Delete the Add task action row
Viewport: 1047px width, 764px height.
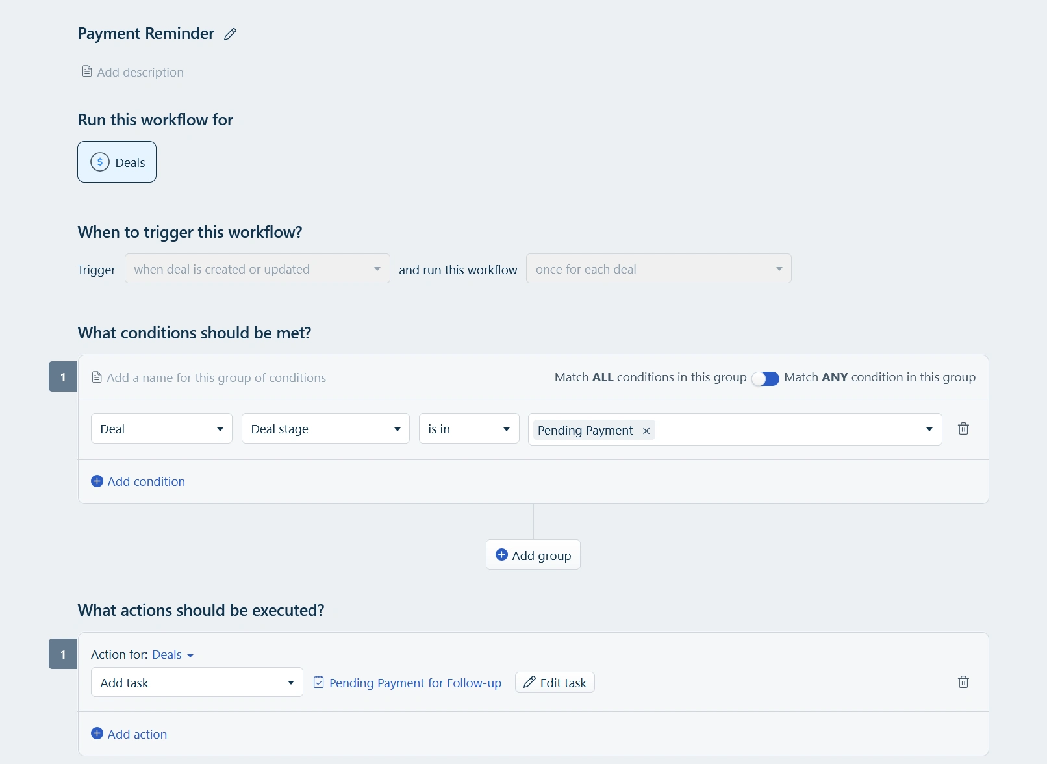[x=963, y=682]
